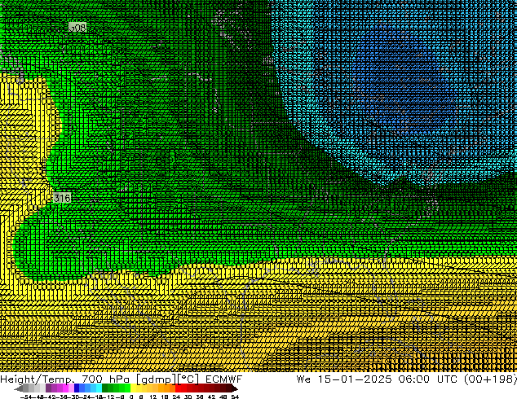The image size is (517, 399).
Task: Click the 316 contour label
Action: pos(62,198)
